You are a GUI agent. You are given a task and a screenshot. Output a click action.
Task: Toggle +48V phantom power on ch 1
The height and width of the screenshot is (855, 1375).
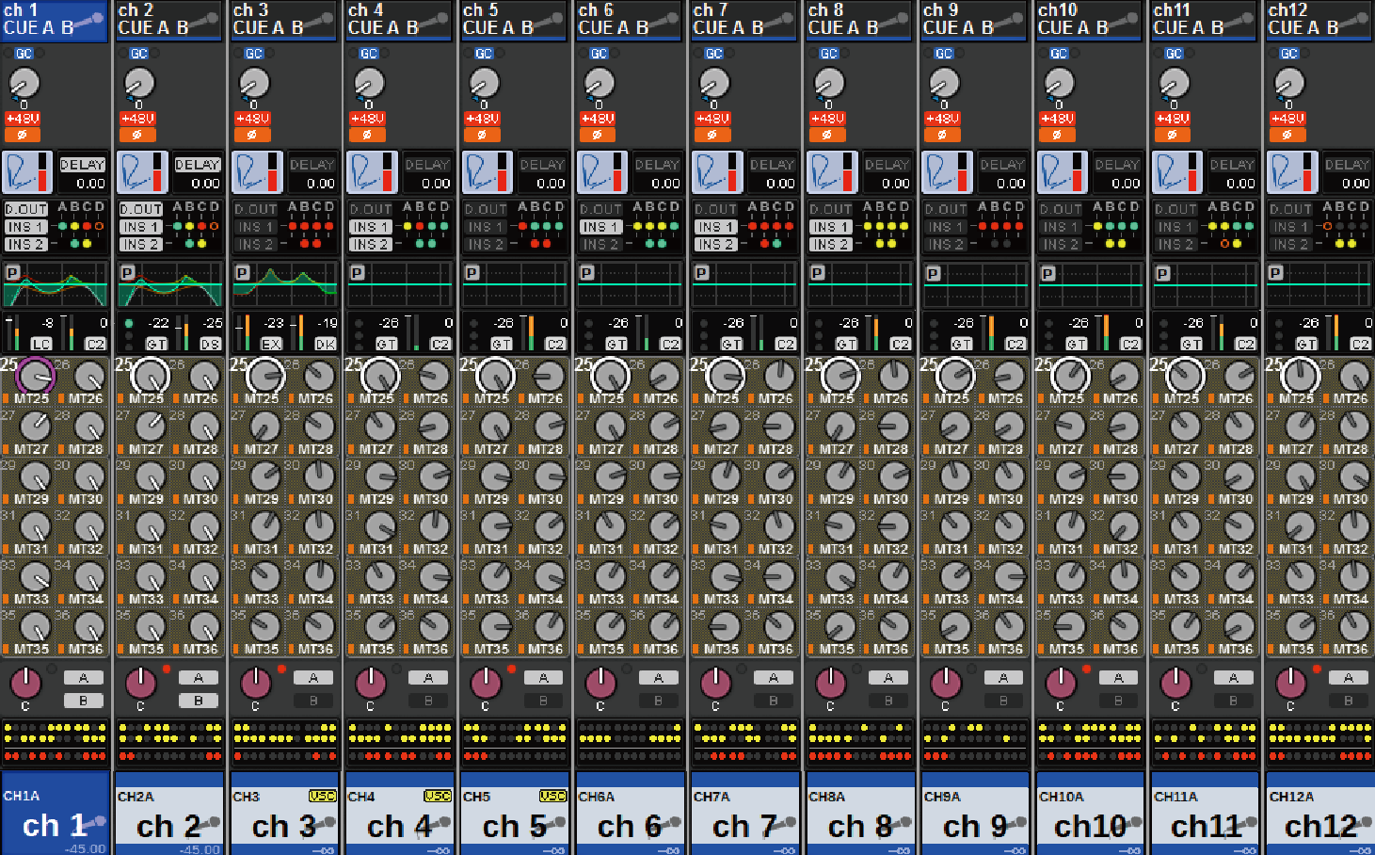tap(22, 119)
